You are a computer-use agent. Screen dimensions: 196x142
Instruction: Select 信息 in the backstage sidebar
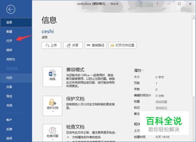tap(16, 22)
